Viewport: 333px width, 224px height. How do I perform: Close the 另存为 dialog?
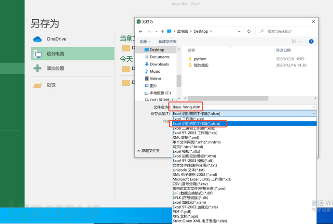click(x=313, y=22)
